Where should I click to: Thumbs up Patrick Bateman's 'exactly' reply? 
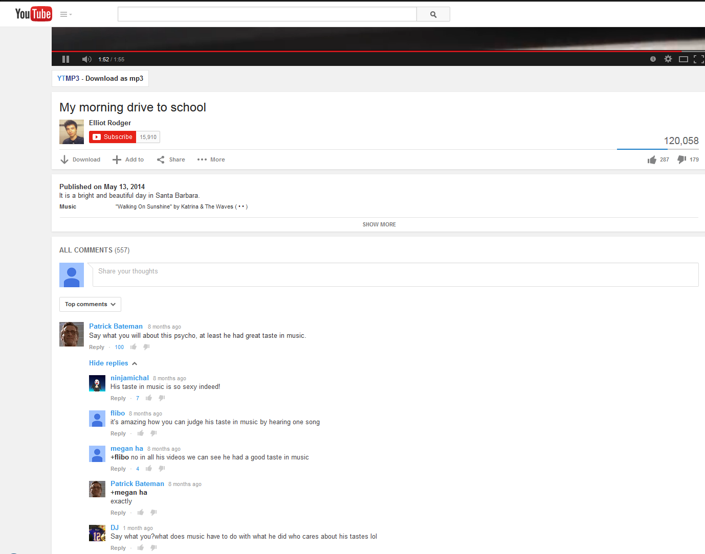[141, 513]
